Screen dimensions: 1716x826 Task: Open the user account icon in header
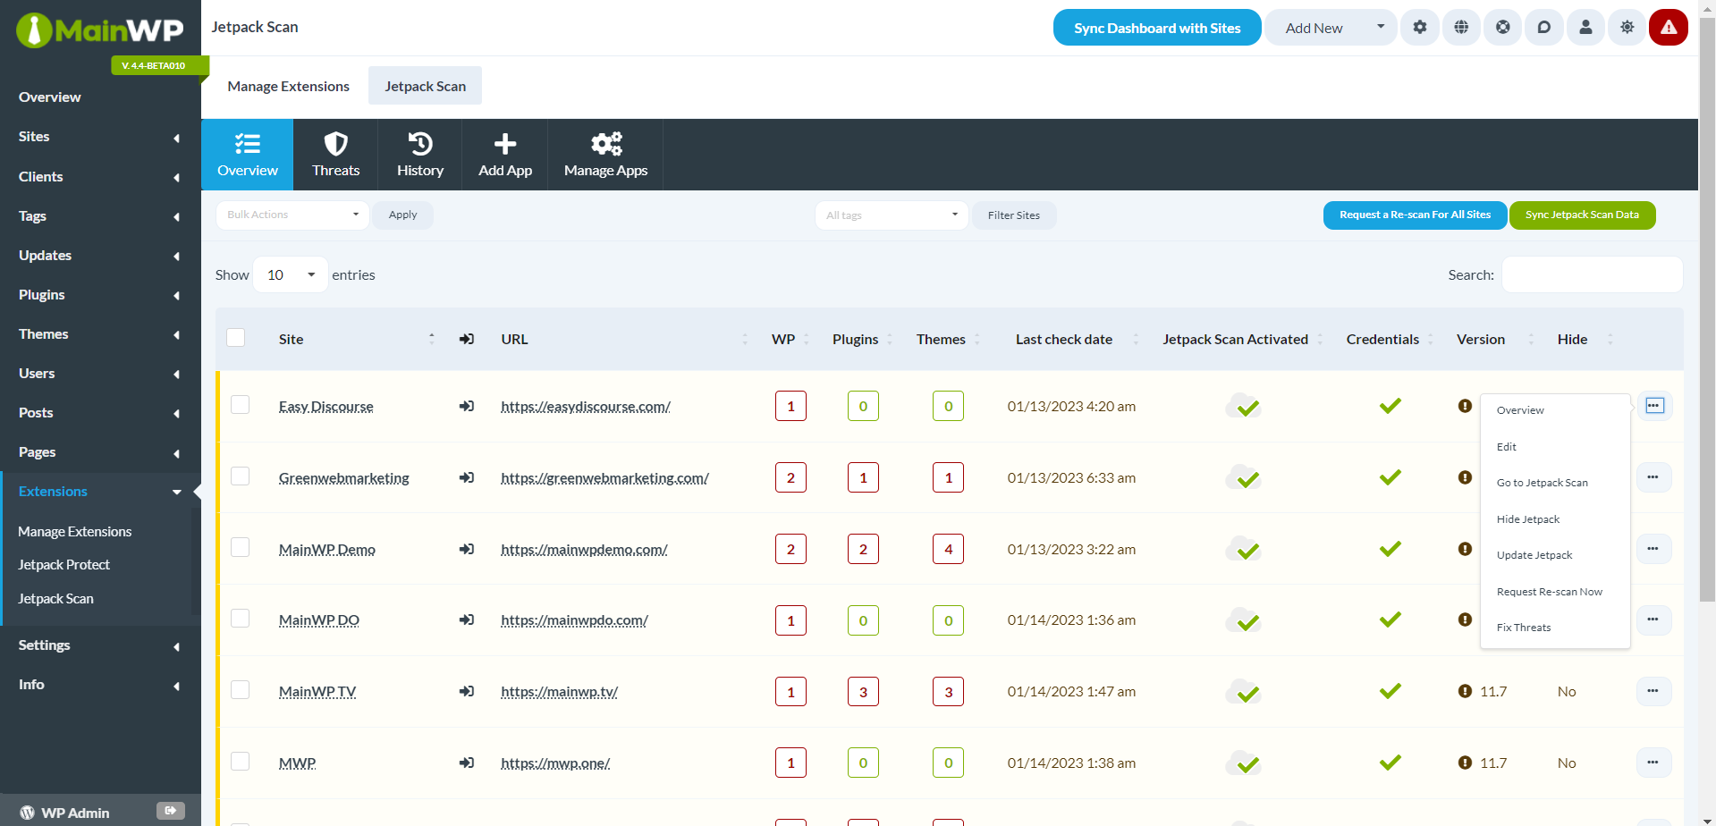pos(1585,27)
